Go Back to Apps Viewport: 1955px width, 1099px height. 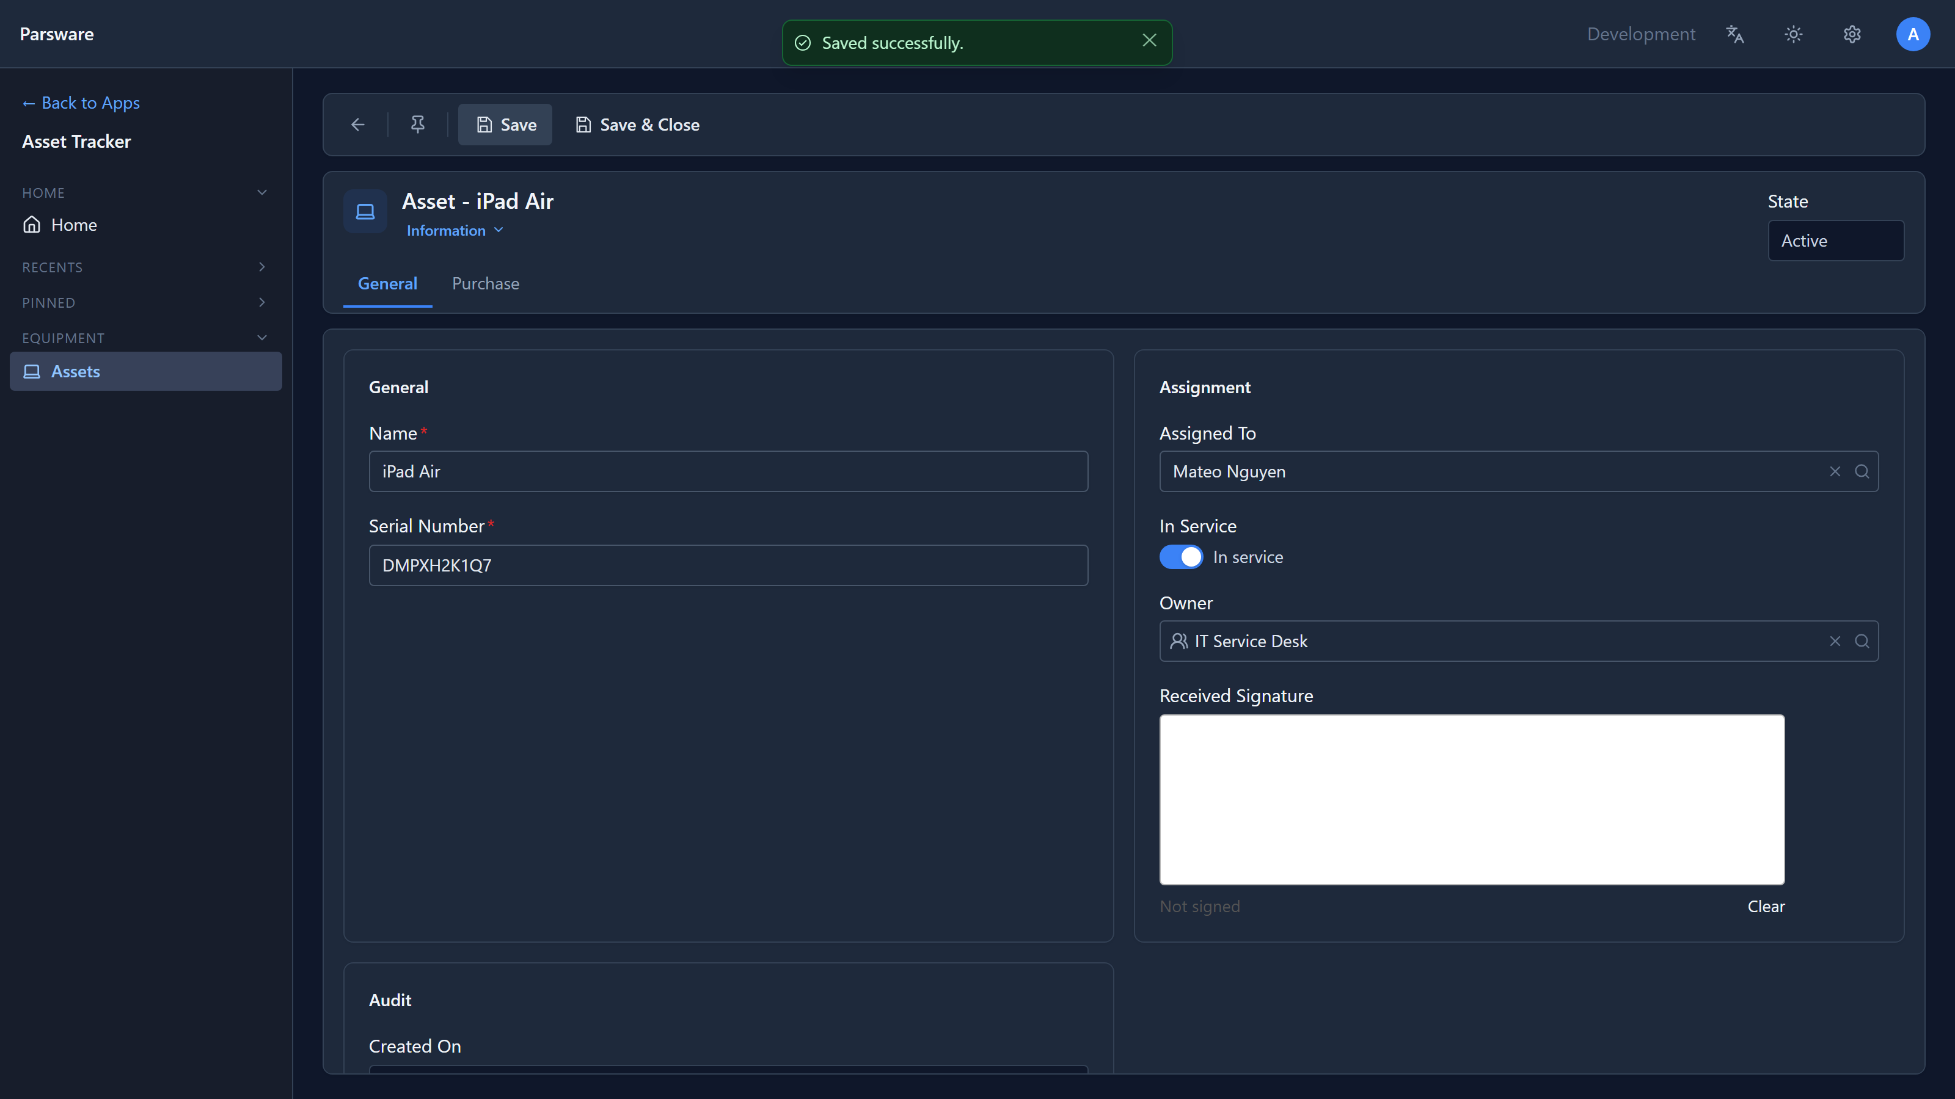point(81,103)
